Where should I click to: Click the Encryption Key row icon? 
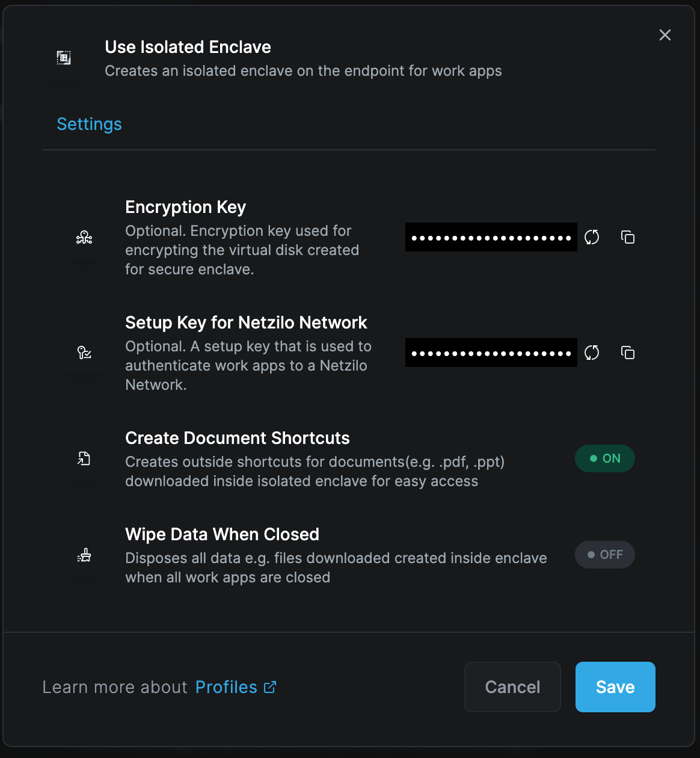[84, 238]
